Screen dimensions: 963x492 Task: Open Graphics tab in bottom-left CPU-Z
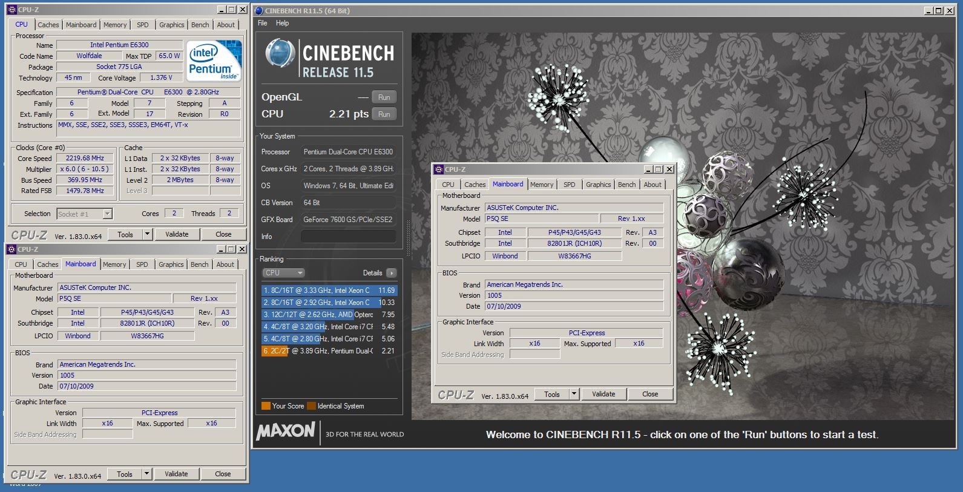[171, 264]
